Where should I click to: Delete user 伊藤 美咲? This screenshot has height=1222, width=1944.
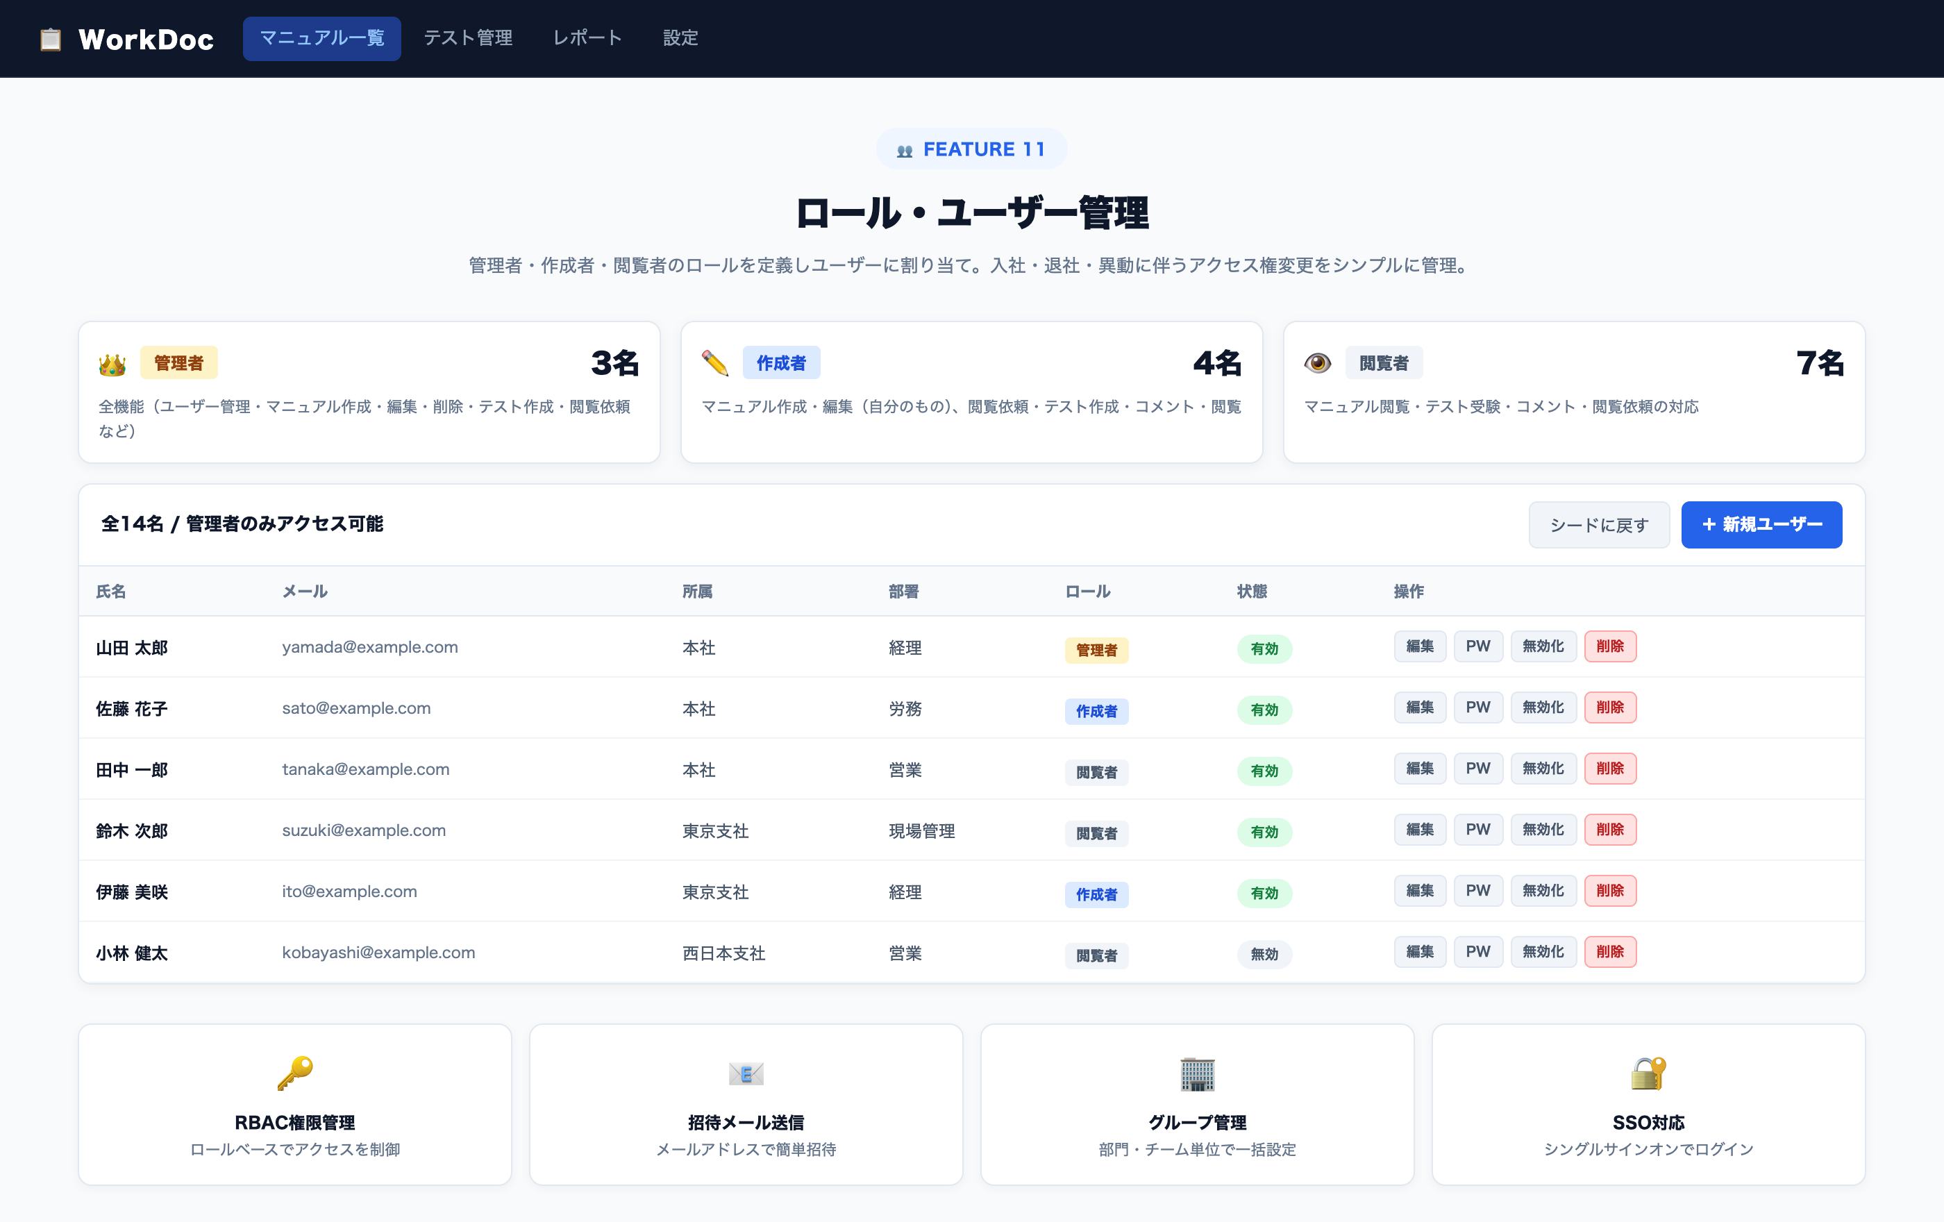point(1610,891)
